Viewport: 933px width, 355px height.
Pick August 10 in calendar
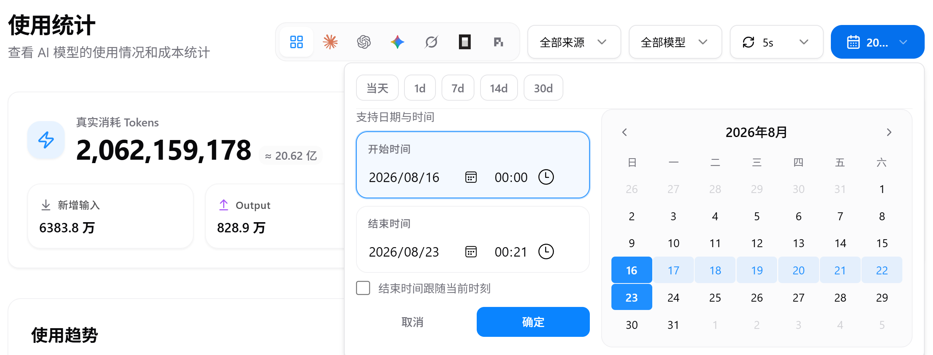point(673,243)
